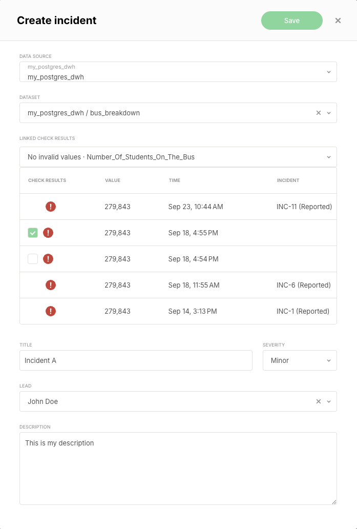Image resolution: width=357 pixels, height=529 pixels.
Task: Open the Severity dropdown set to Minor
Action: (300, 360)
